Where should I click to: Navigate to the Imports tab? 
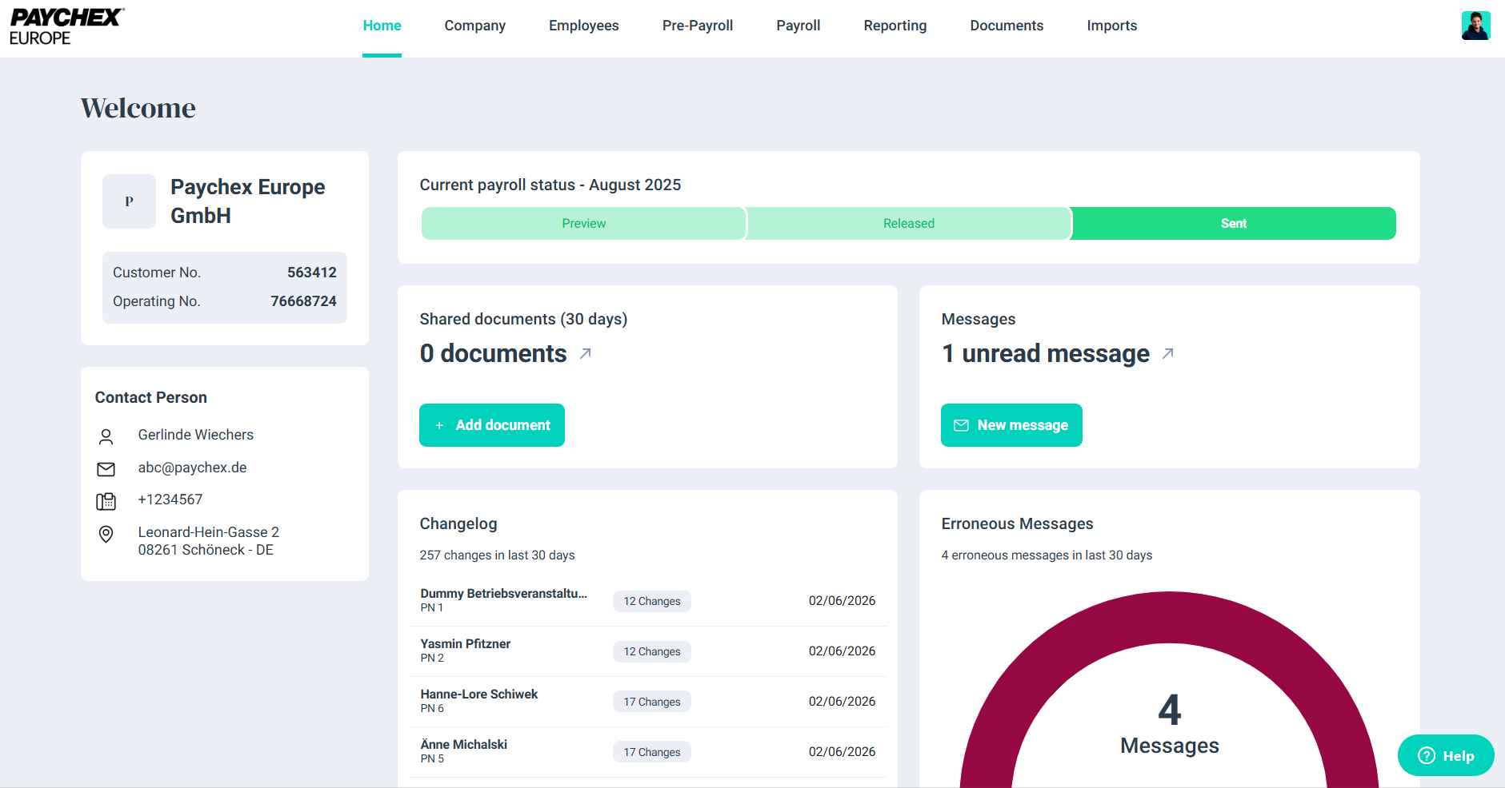[x=1111, y=26]
